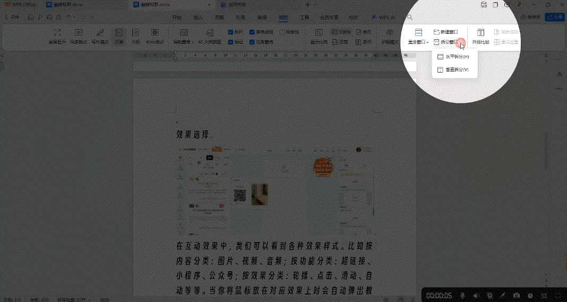Click the 全屏显示 full screen icon

point(57,35)
